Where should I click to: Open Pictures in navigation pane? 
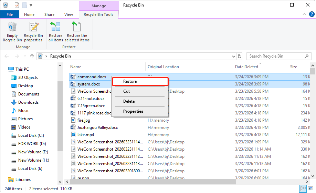pos(22,119)
